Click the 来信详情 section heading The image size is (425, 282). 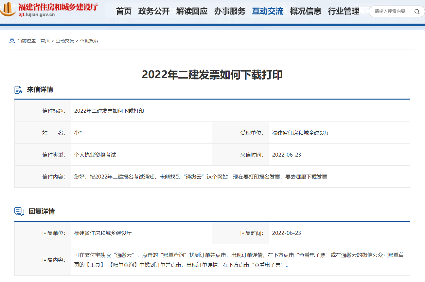40,90
